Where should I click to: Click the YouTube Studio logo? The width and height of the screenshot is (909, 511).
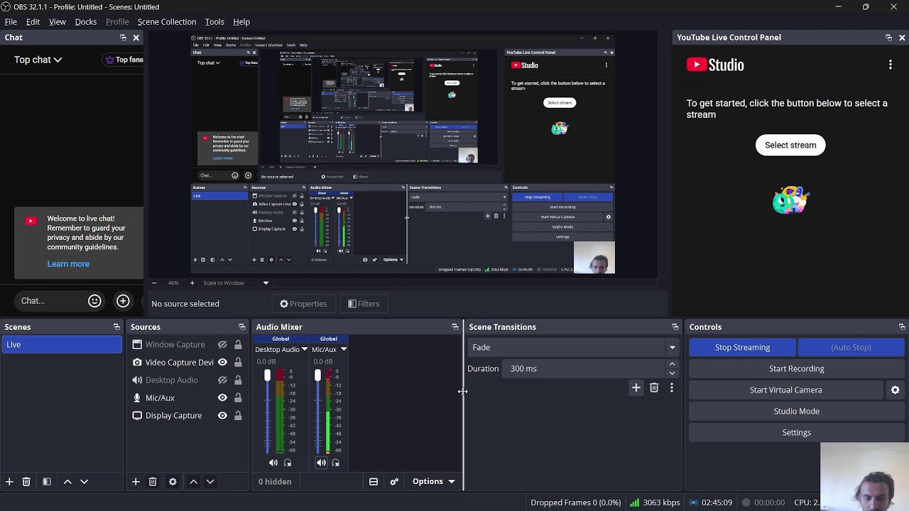point(715,65)
